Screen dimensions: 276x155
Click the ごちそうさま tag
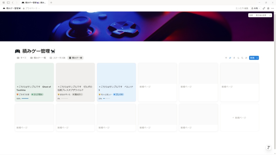click(x=23, y=94)
